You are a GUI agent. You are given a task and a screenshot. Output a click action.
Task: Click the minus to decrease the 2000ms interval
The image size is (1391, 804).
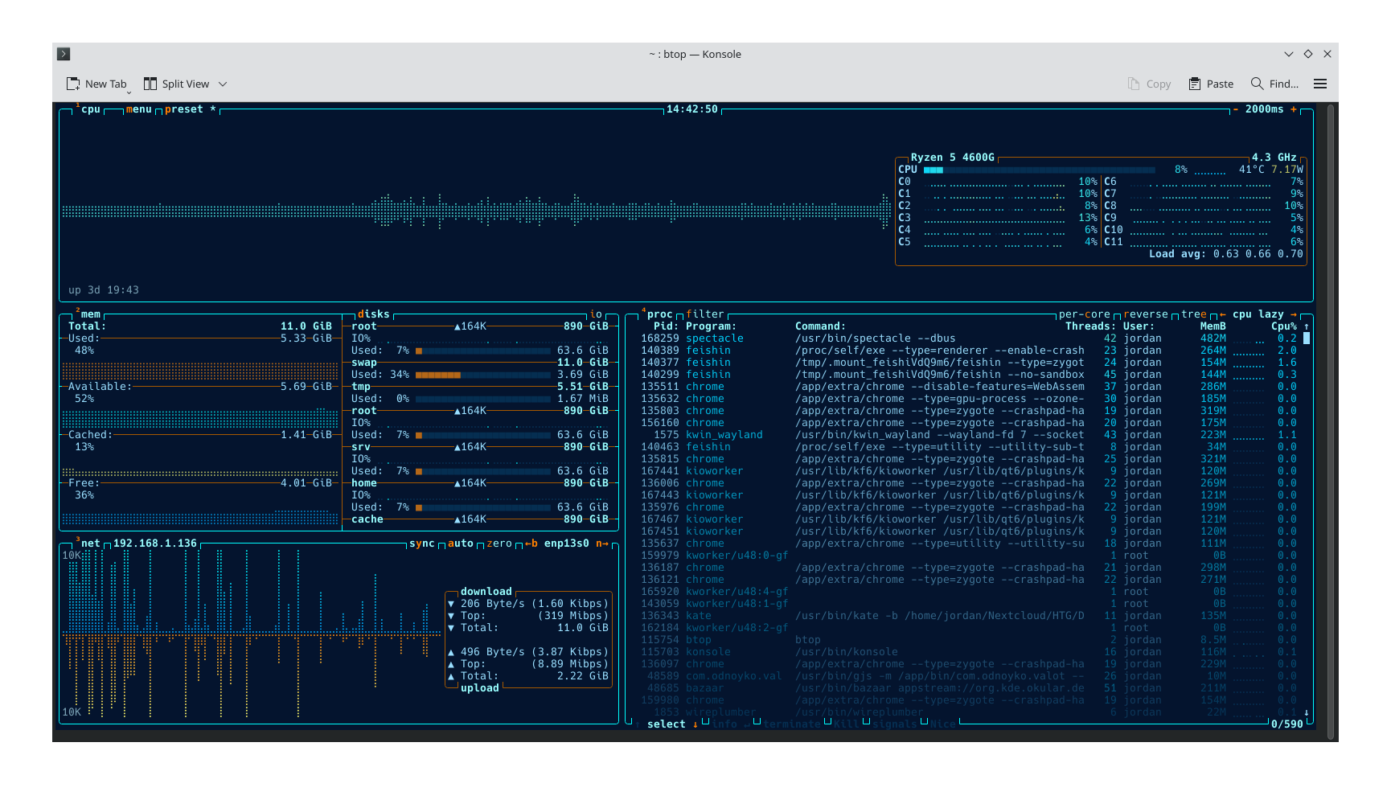tap(1236, 109)
